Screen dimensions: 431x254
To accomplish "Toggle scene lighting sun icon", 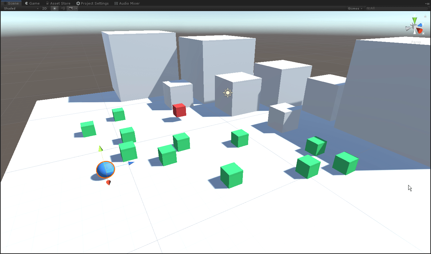I will coord(54,8).
